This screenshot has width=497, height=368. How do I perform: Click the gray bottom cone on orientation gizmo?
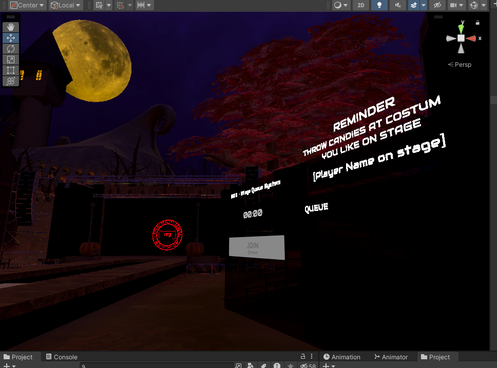[461, 48]
